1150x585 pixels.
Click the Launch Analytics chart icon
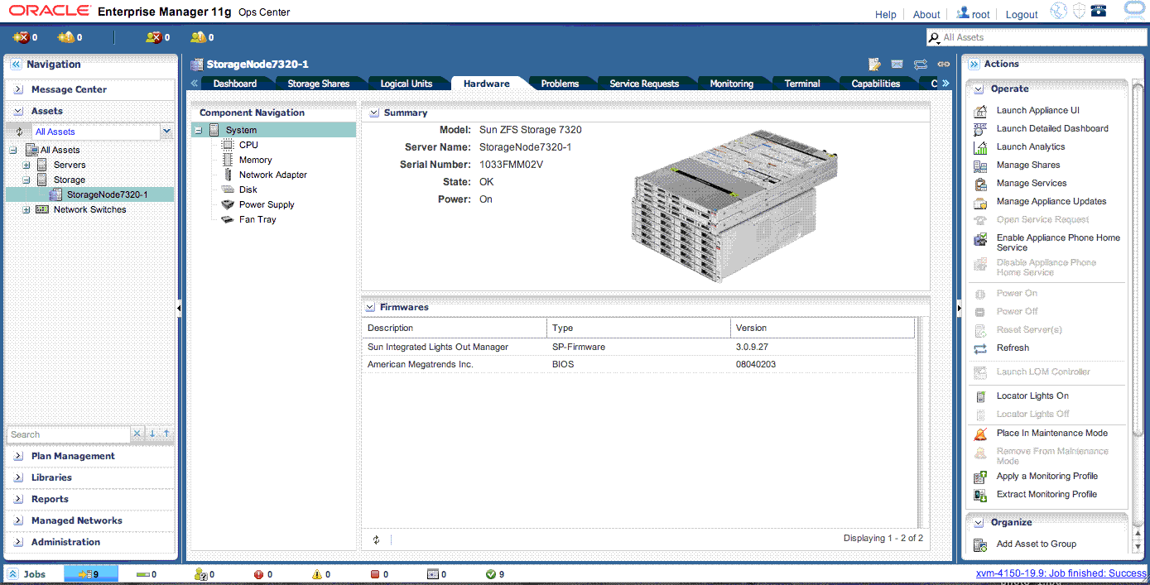tap(980, 147)
